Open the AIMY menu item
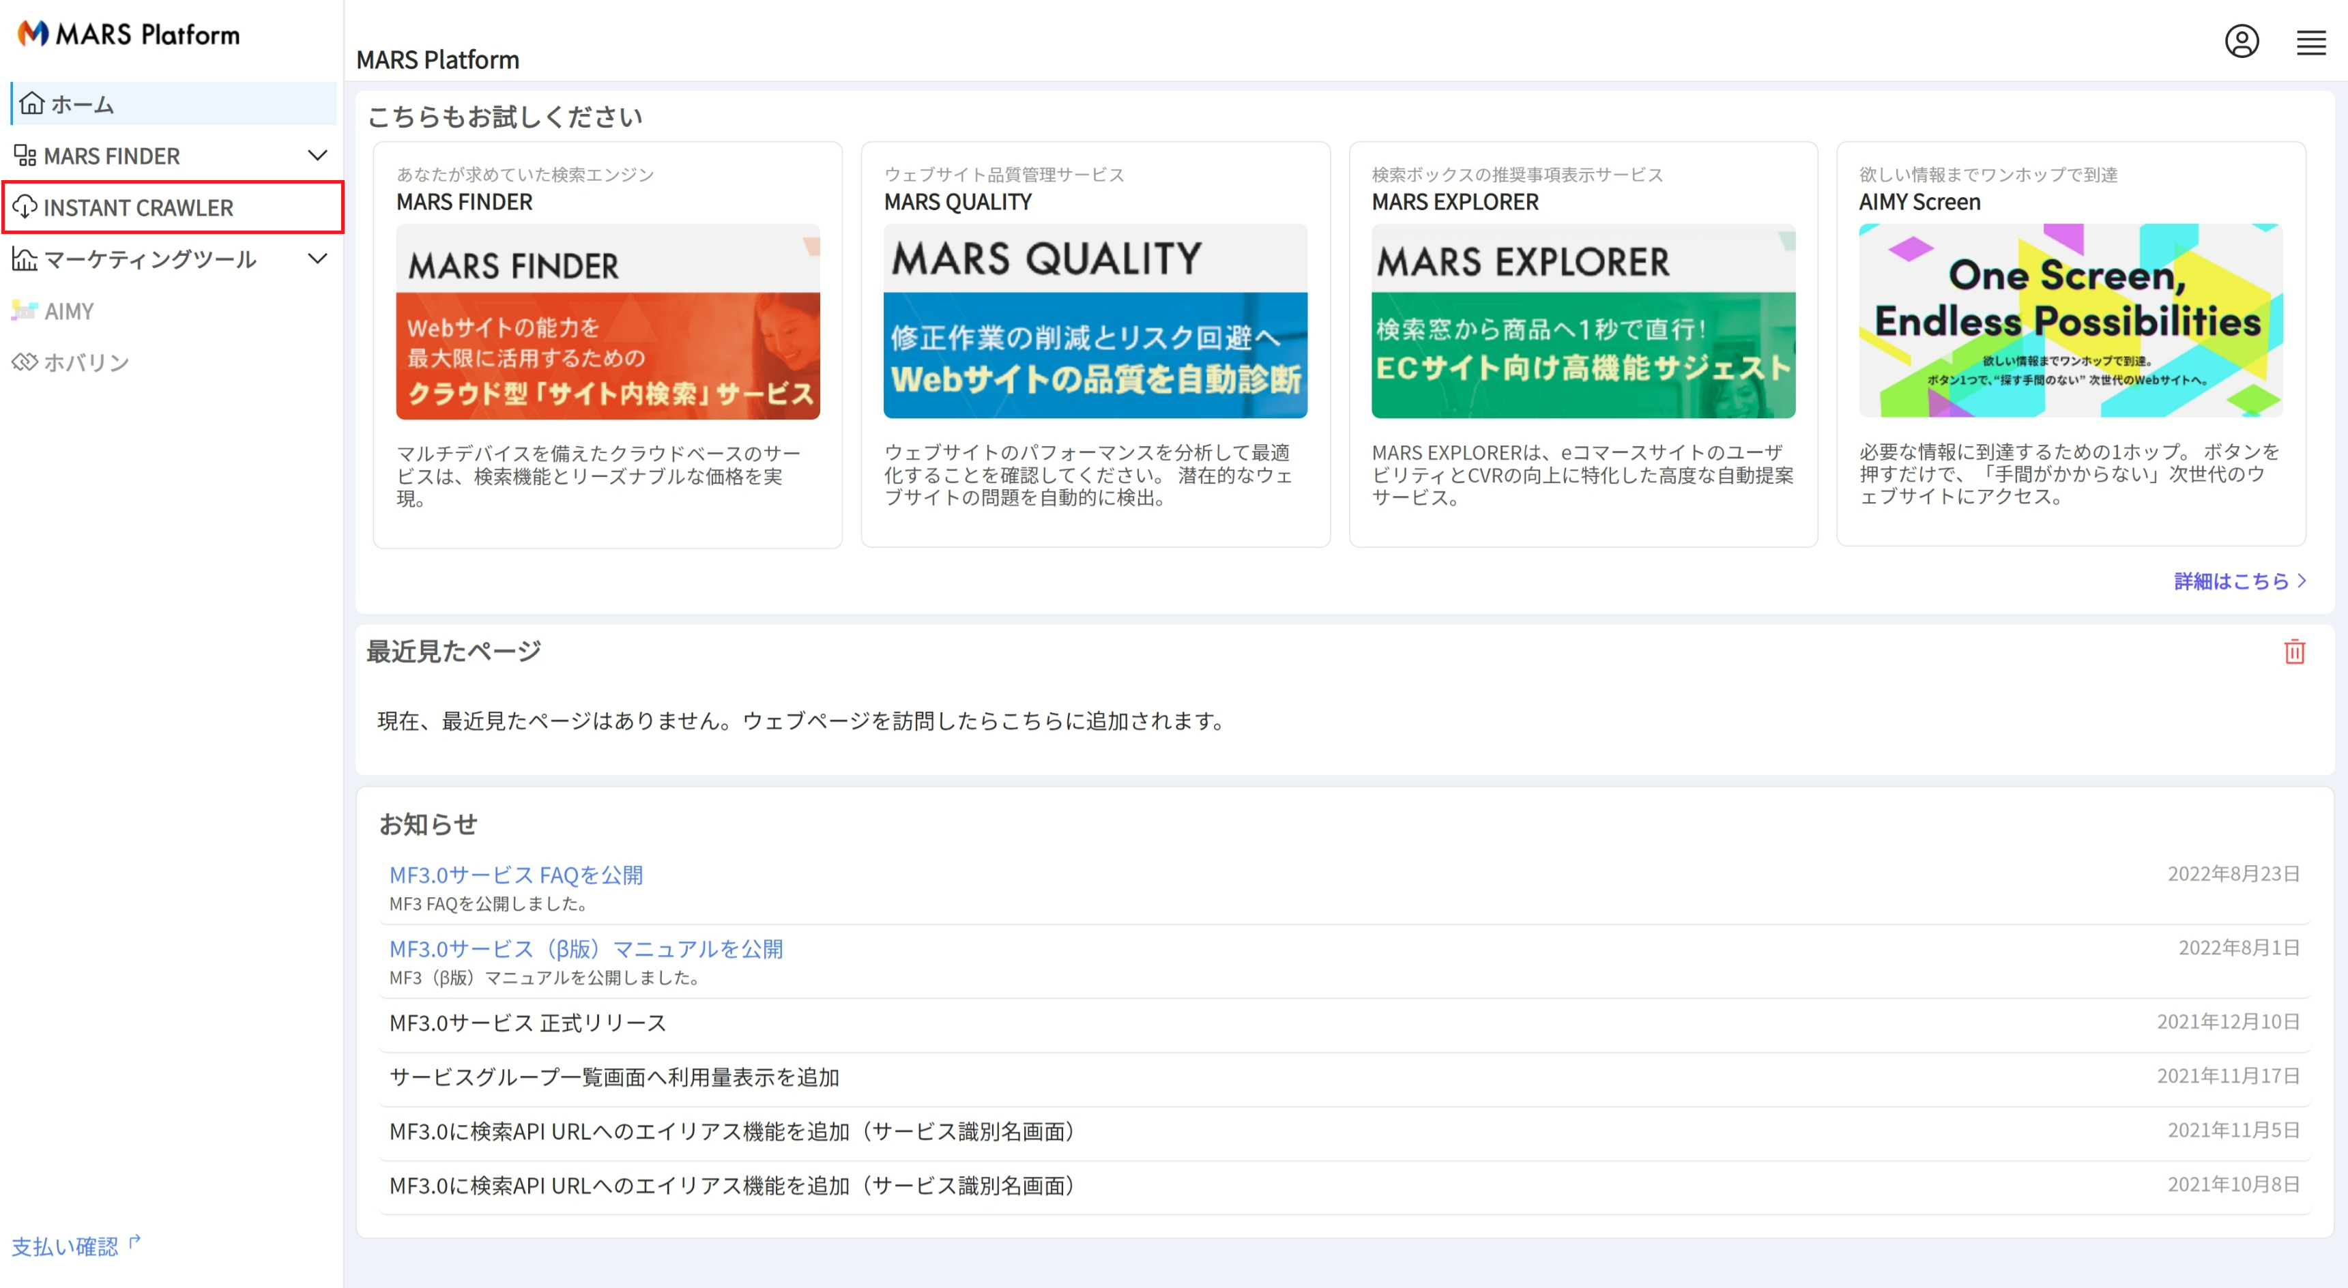The image size is (2348, 1288). coord(70,311)
